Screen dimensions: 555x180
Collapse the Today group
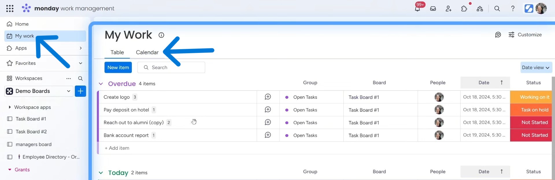pos(101,173)
